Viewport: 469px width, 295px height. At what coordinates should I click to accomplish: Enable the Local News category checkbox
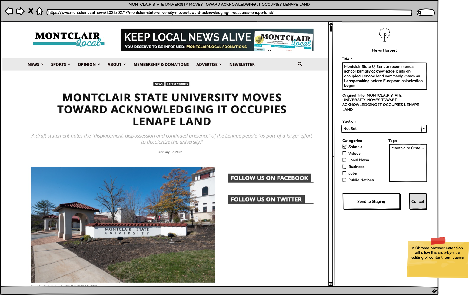click(x=344, y=160)
